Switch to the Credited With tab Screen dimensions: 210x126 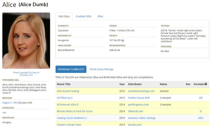tap(83, 17)
